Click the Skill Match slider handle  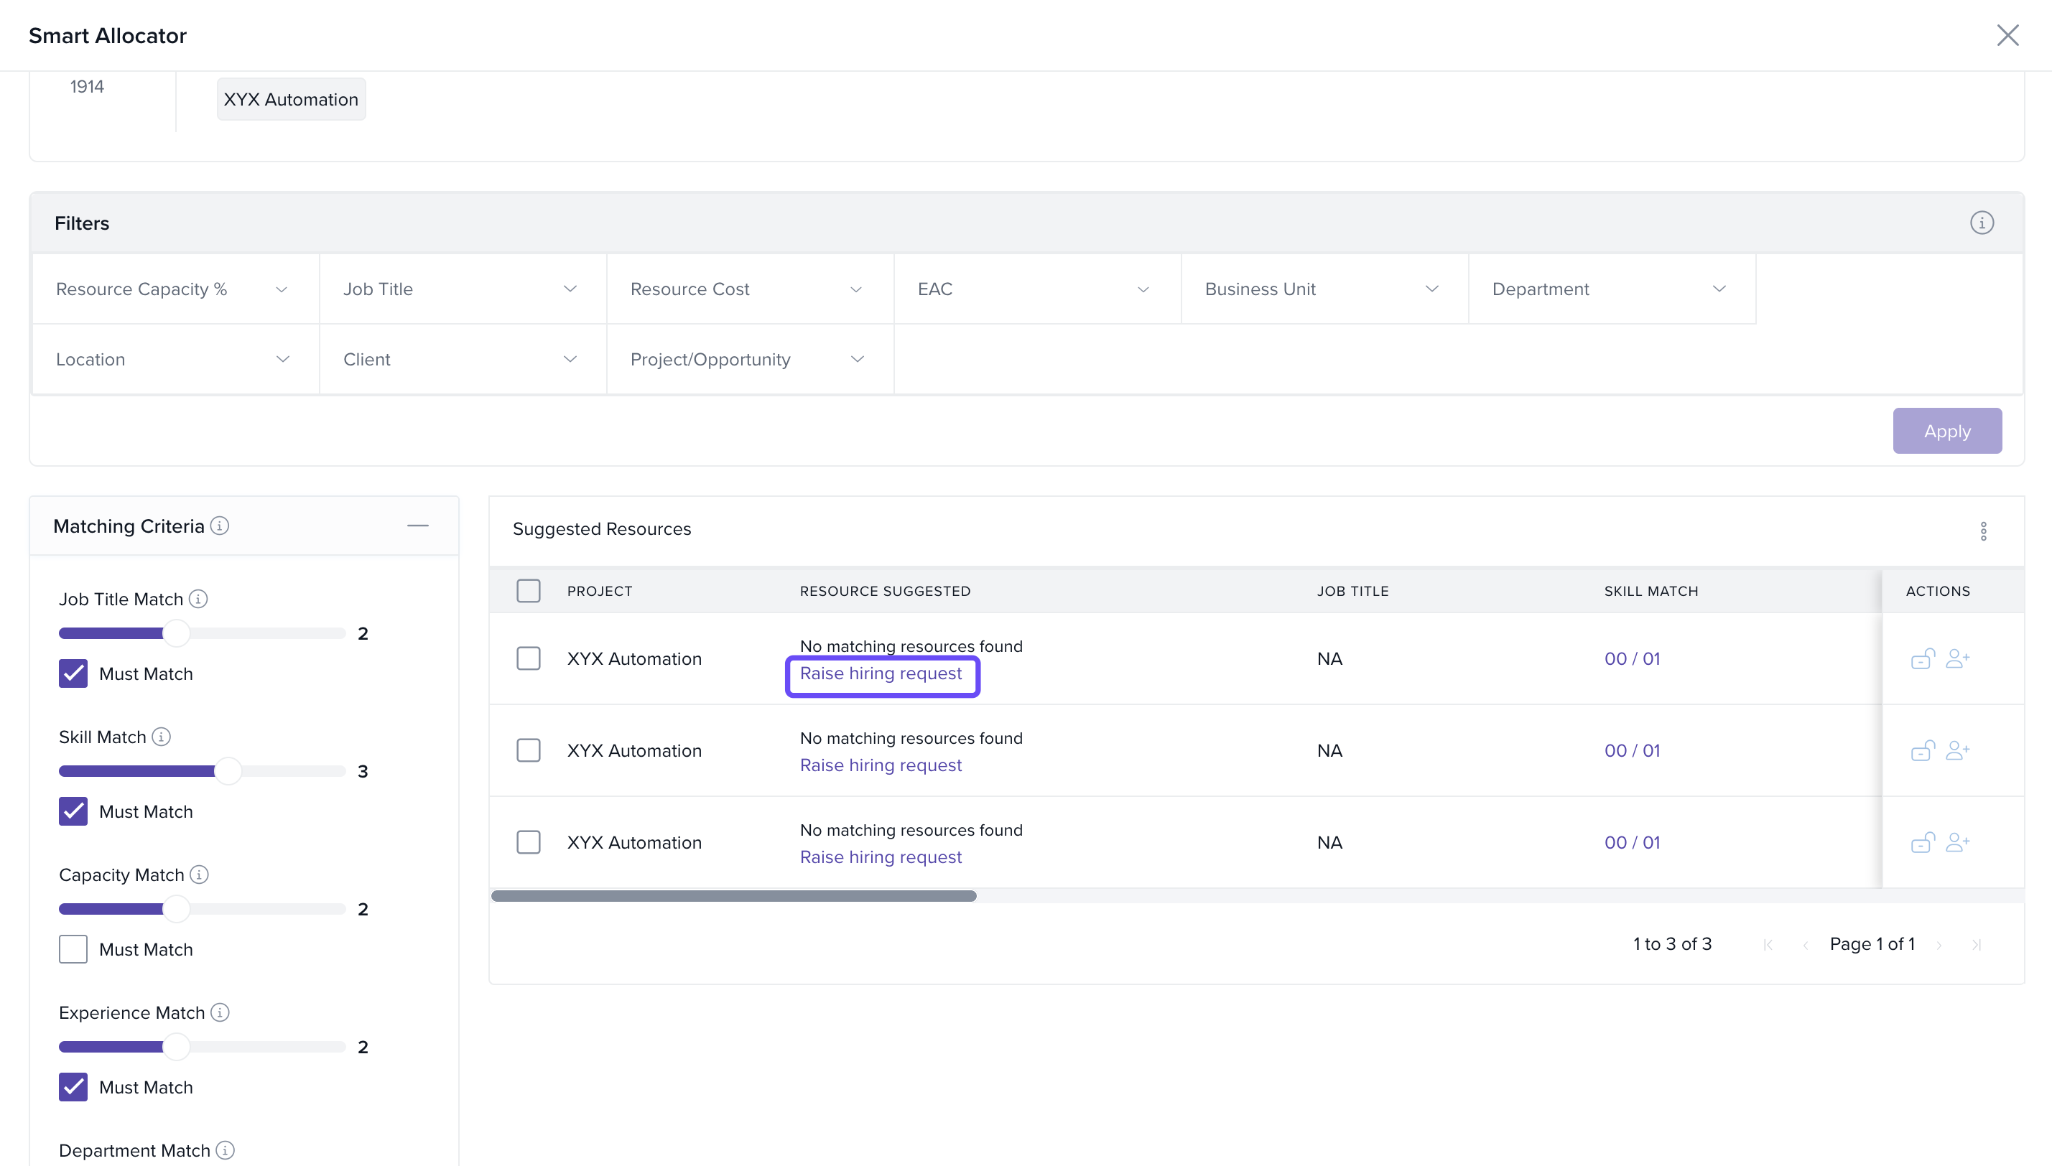[228, 771]
